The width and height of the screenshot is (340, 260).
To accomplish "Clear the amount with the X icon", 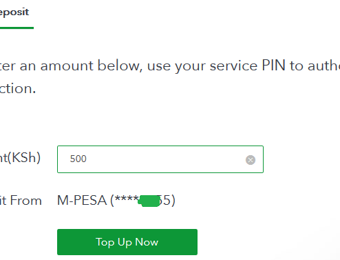I will pos(251,160).
